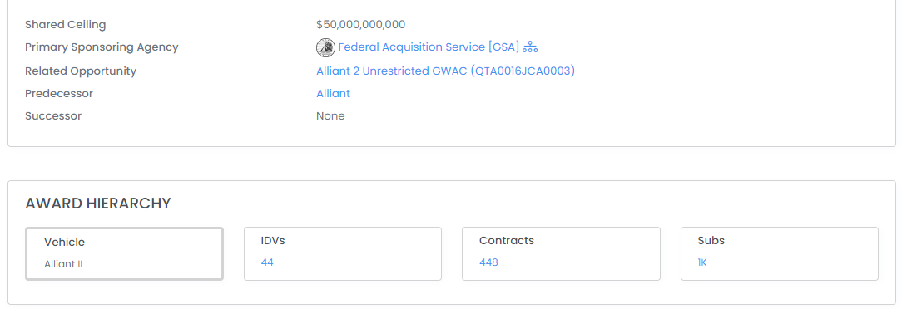
Task: Select the Vehicle hierarchy card
Action: coord(124,254)
